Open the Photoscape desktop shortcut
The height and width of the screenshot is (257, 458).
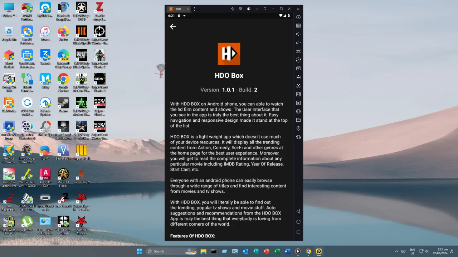pyautogui.click(x=45, y=129)
